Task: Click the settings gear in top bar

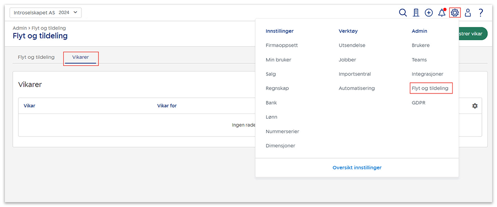Action: point(455,13)
